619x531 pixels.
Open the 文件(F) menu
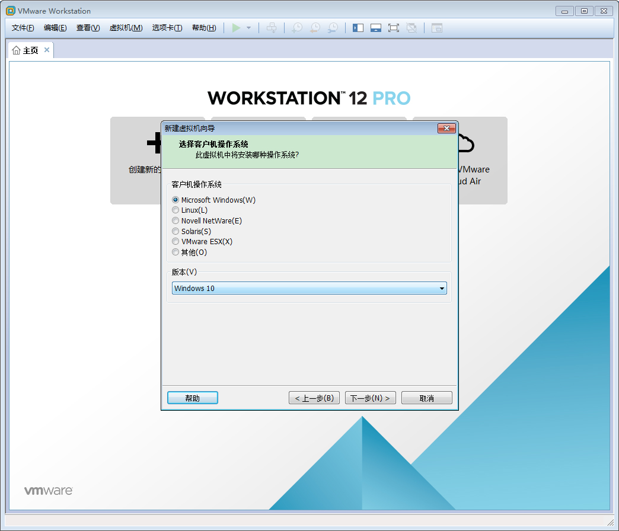(22, 27)
